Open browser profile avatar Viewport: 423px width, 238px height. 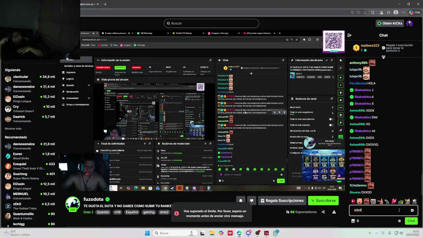(396, 13)
